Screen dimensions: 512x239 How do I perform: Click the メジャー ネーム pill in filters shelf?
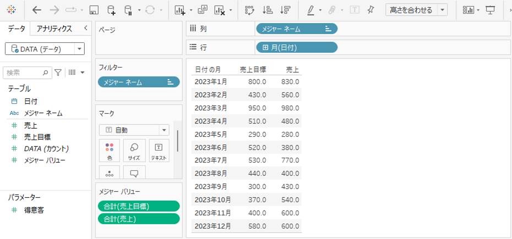[139, 82]
